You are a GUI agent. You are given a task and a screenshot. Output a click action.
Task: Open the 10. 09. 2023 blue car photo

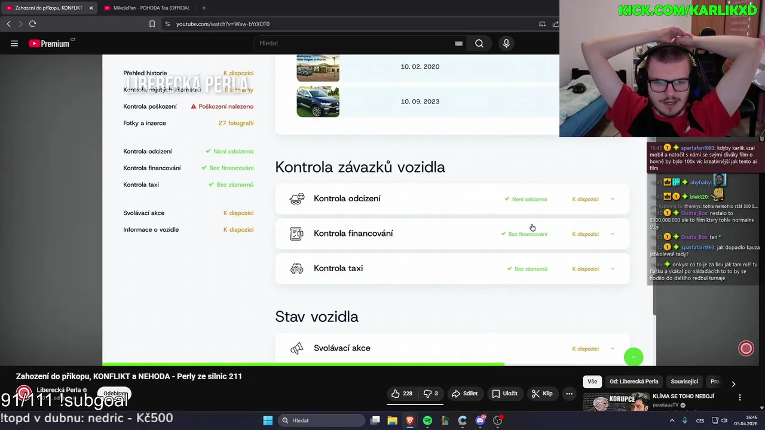point(318,102)
